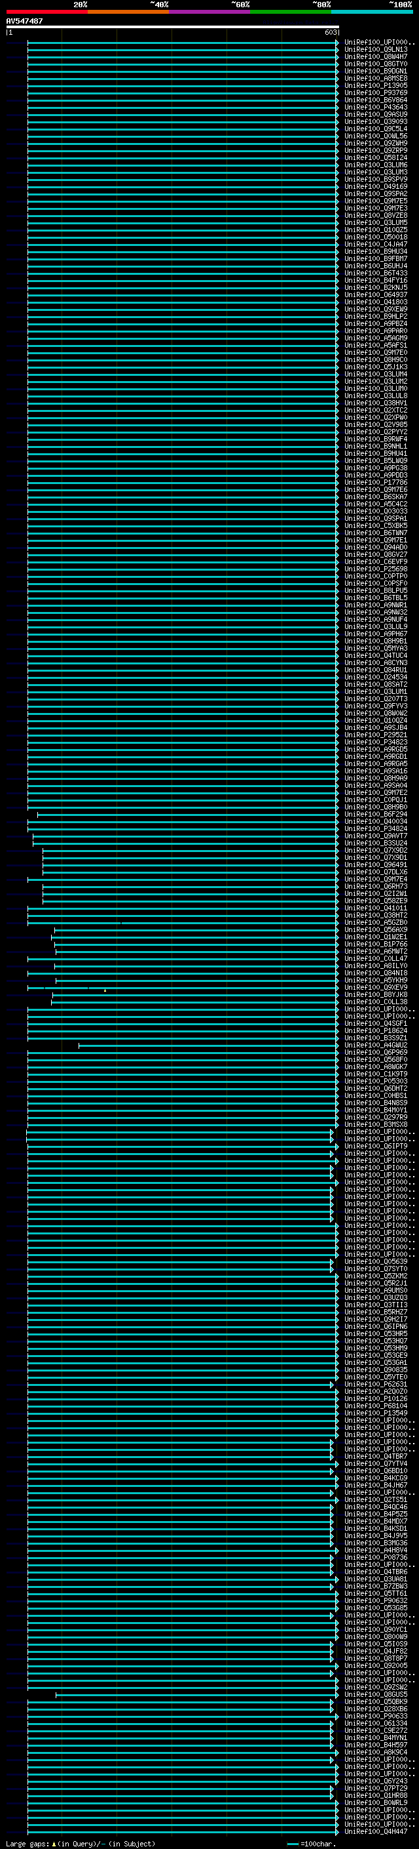This screenshot has width=419, height=1849.
Task: Click the UniRef100_Q9C5L4 entry
Action: tap(376, 129)
